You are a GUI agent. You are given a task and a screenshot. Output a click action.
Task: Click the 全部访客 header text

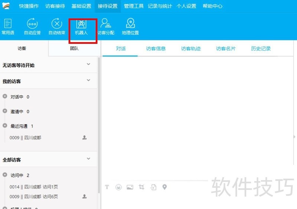[x=12, y=160]
